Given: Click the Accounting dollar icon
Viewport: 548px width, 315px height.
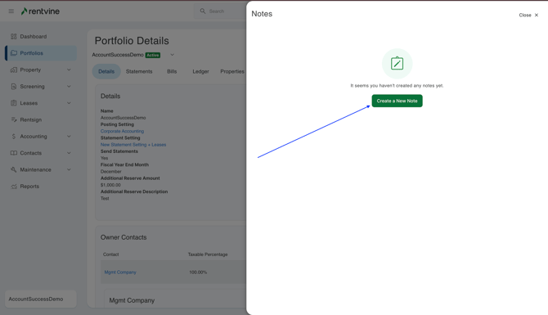Looking at the screenshot, I should pyautogui.click(x=14, y=137).
